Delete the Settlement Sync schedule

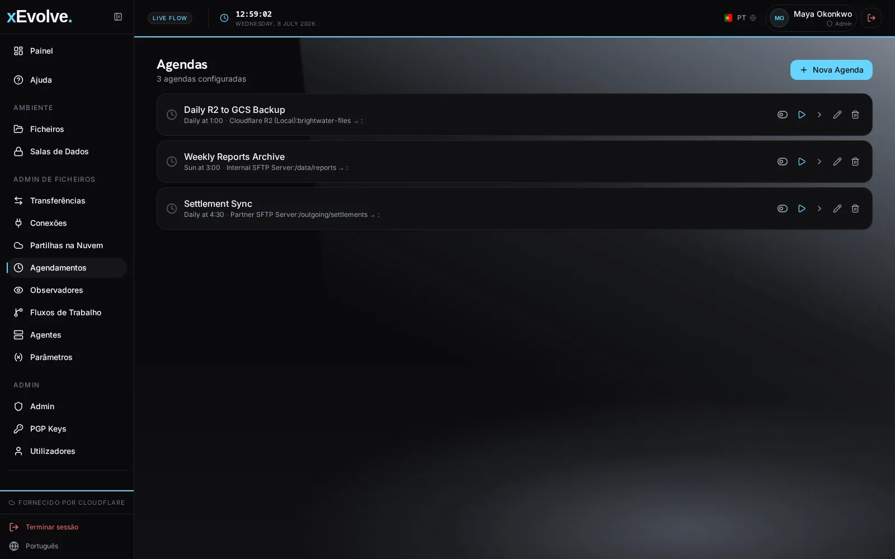click(855, 209)
